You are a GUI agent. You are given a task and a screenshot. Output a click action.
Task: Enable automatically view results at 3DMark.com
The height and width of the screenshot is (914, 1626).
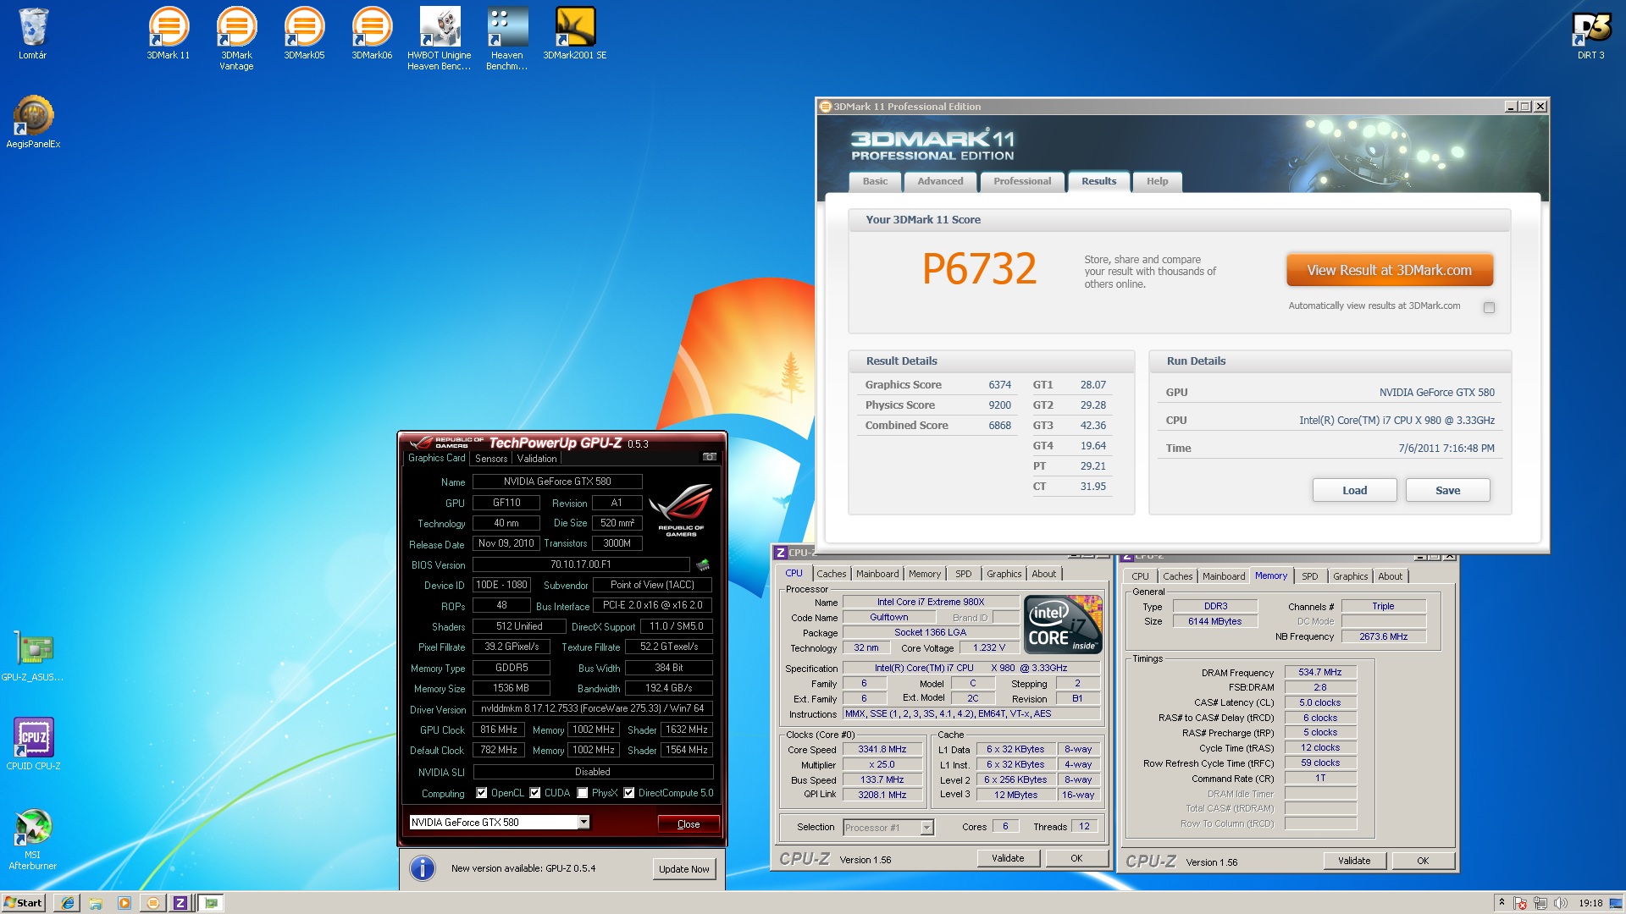[1489, 307]
